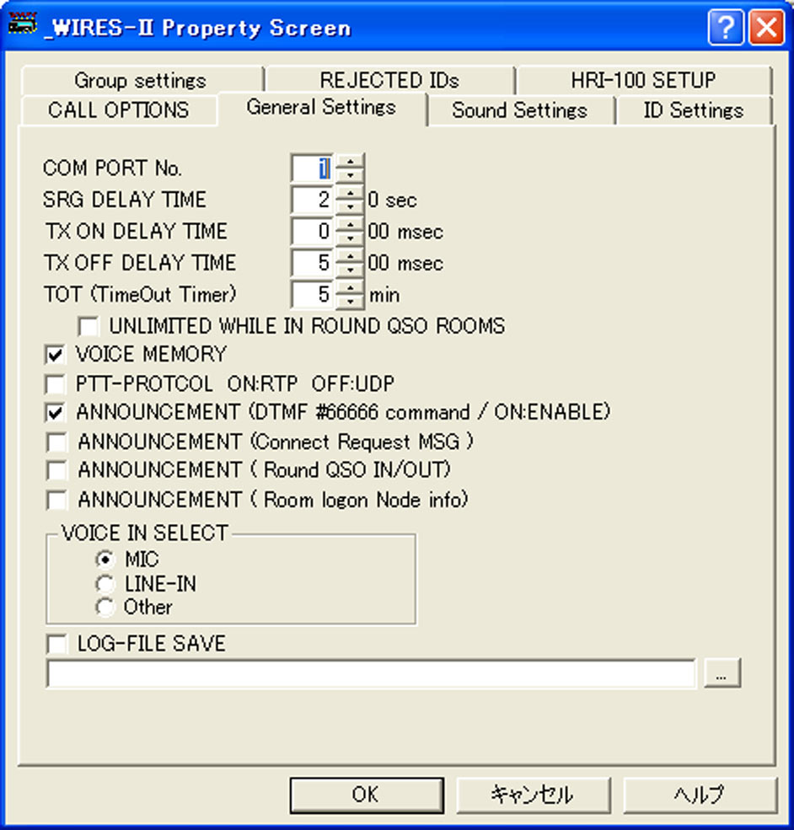Switch to the Sound Settings tab
Screen dimensions: 794x830
point(519,110)
